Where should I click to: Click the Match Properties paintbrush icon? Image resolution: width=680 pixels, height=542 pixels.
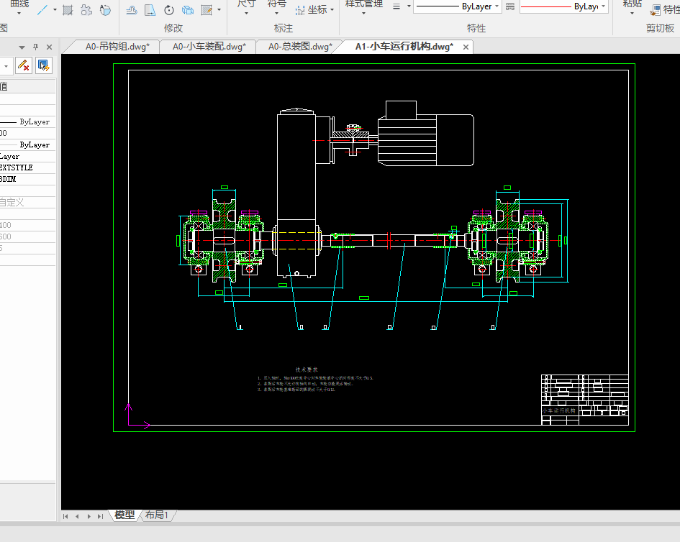pyautogui.click(x=656, y=10)
